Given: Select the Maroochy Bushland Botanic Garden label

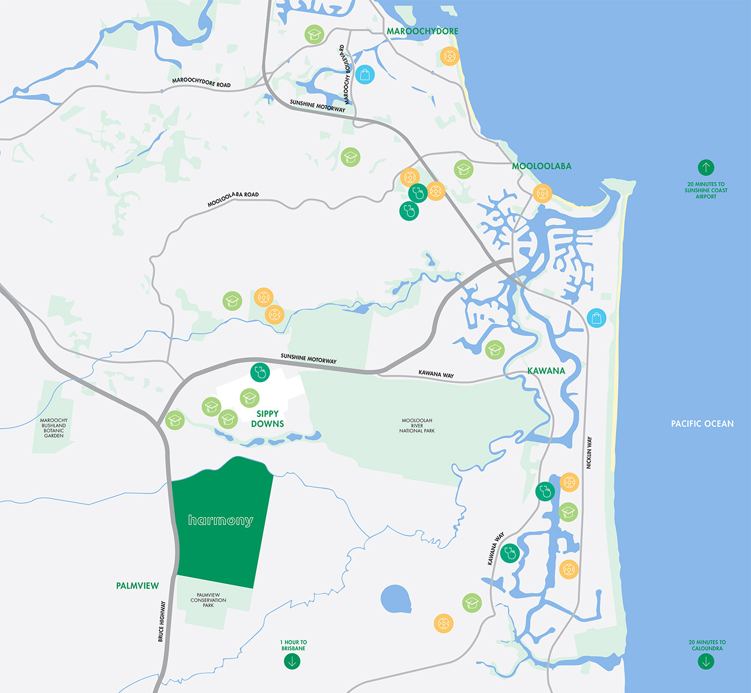Looking at the screenshot, I should coord(54,428).
